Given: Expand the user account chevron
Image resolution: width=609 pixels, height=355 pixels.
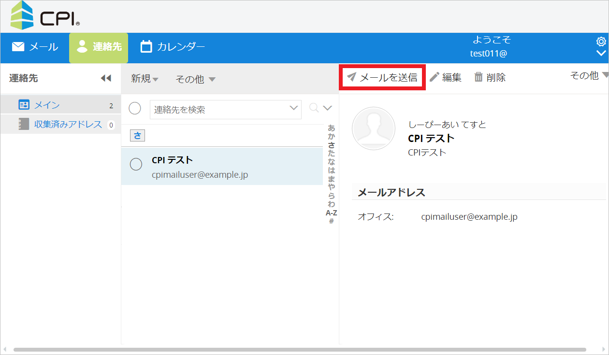Looking at the screenshot, I should point(601,53).
